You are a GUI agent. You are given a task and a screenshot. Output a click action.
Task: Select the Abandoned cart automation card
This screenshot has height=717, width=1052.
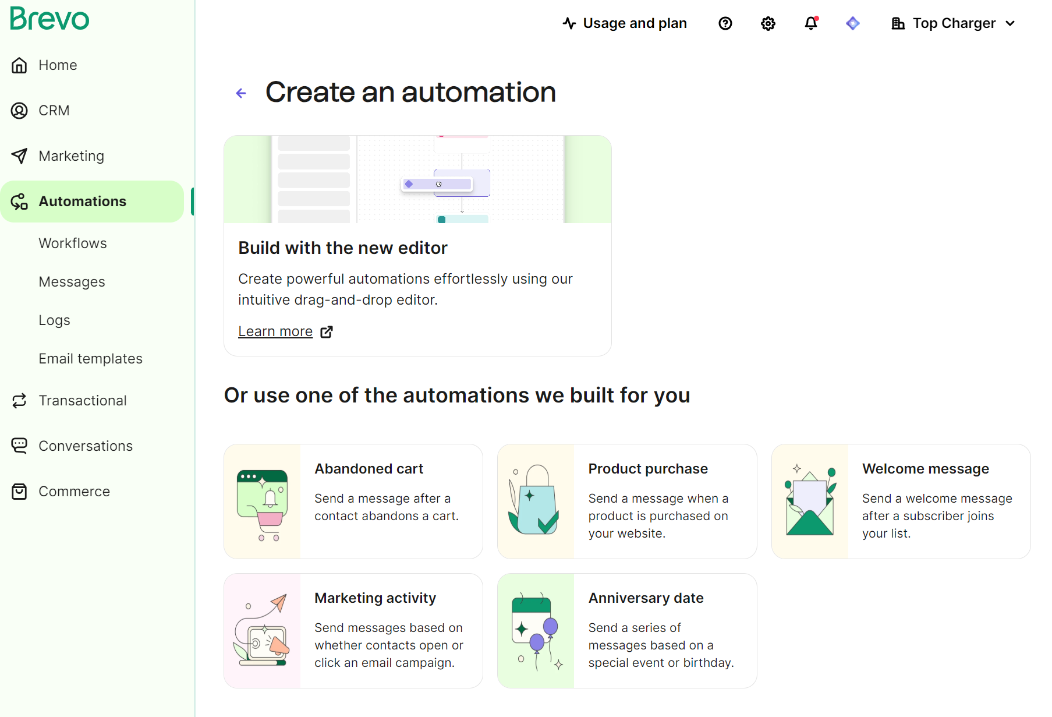pyautogui.click(x=353, y=501)
